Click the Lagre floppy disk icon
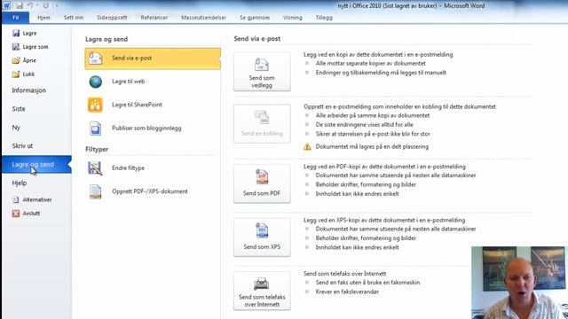 pyautogui.click(x=16, y=34)
